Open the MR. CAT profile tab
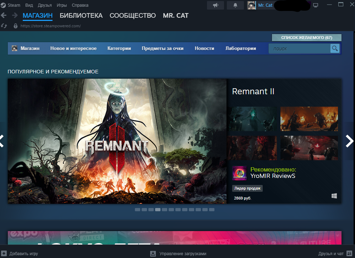The image size is (355, 258). point(176,15)
